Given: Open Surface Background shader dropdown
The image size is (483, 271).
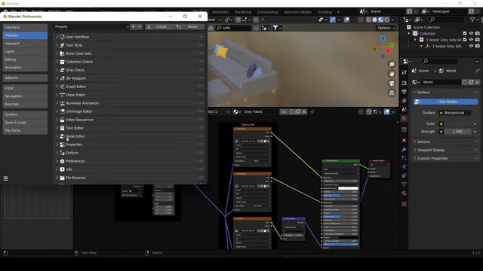Looking at the screenshot, I should tap(454, 113).
